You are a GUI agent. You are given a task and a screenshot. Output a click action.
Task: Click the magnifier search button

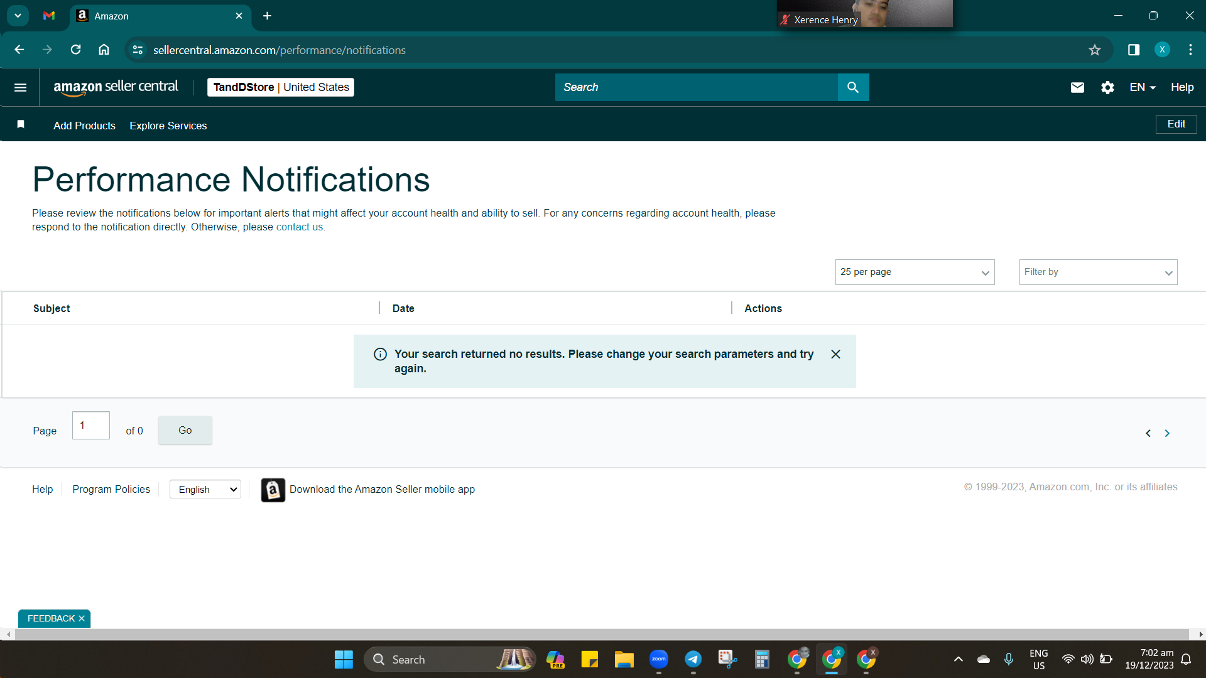[853, 87]
